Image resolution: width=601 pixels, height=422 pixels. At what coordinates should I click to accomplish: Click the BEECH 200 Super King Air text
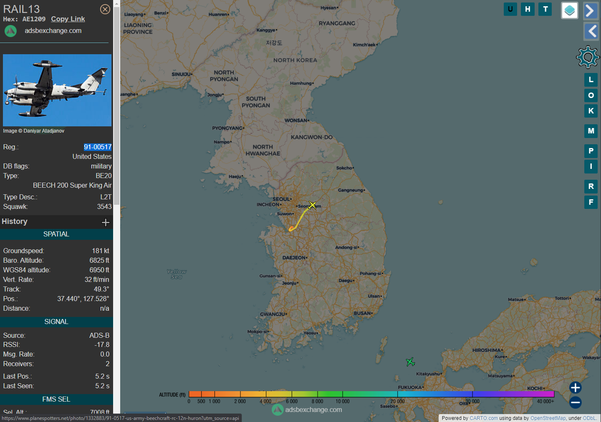pos(72,185)
